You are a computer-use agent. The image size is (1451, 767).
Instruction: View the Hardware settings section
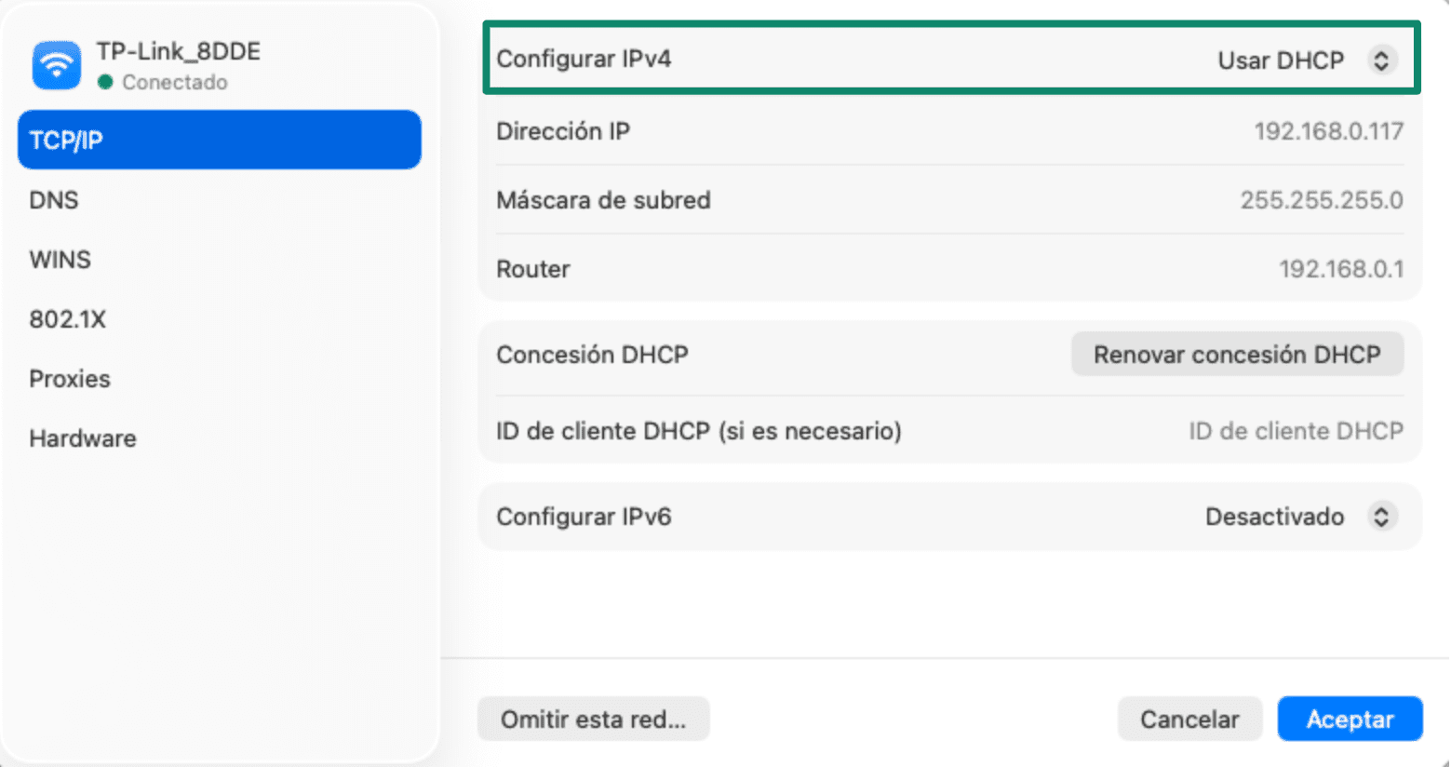click(83, 437)
